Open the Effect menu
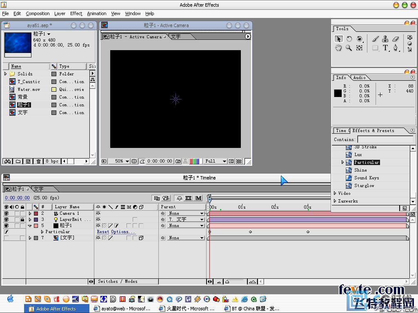 [76, 13]
